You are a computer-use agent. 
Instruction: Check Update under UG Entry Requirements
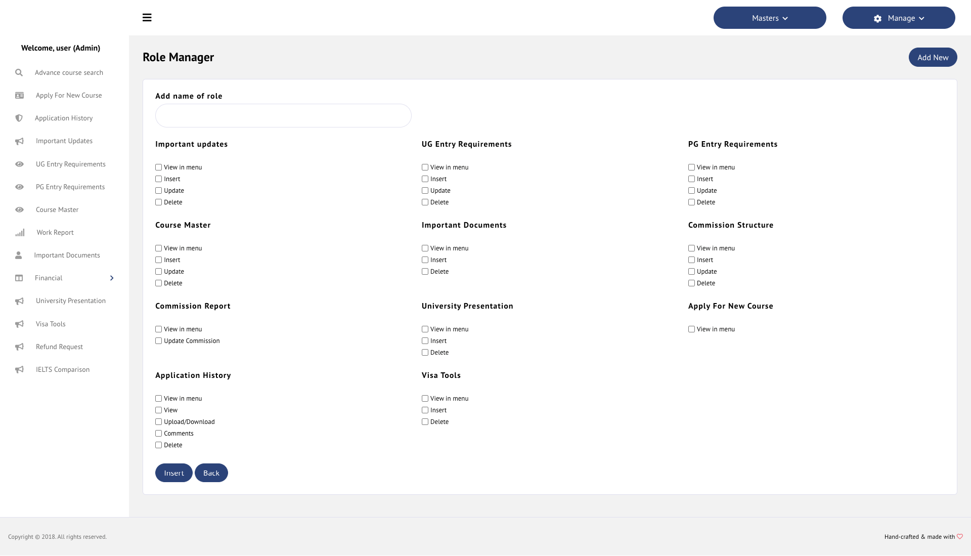[x=425, y=191]
